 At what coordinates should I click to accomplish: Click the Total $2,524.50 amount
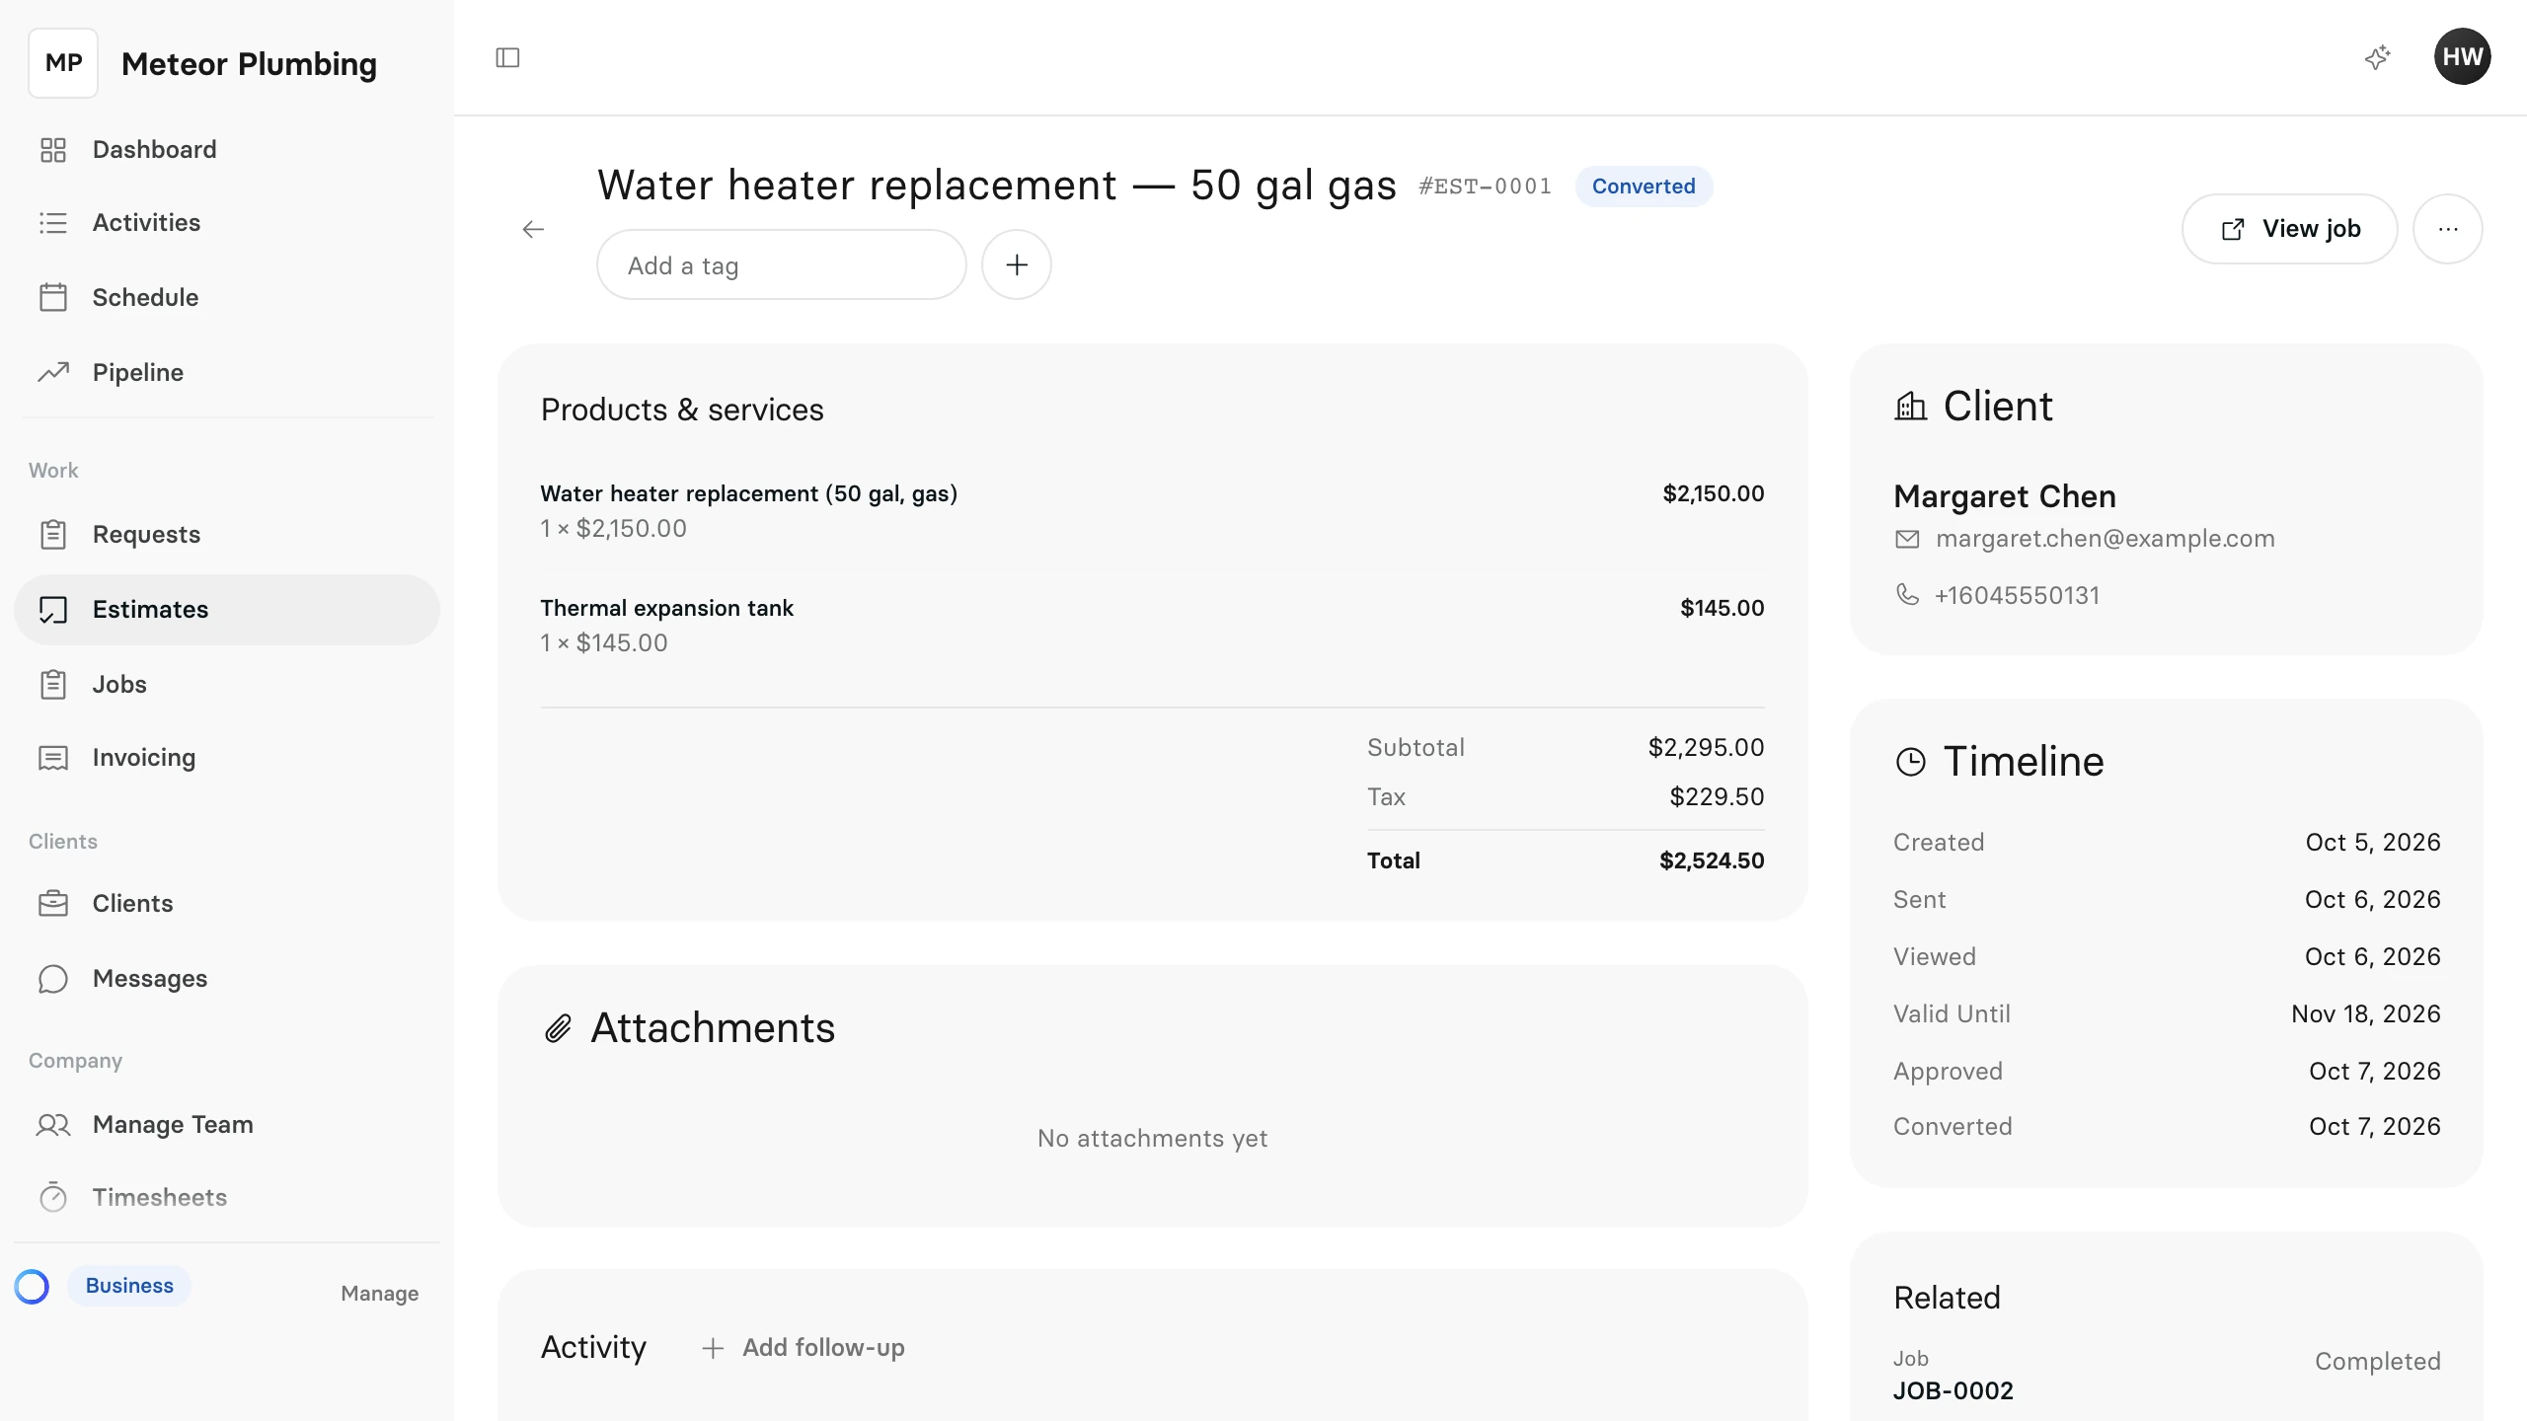click(x=1712, y=860)
